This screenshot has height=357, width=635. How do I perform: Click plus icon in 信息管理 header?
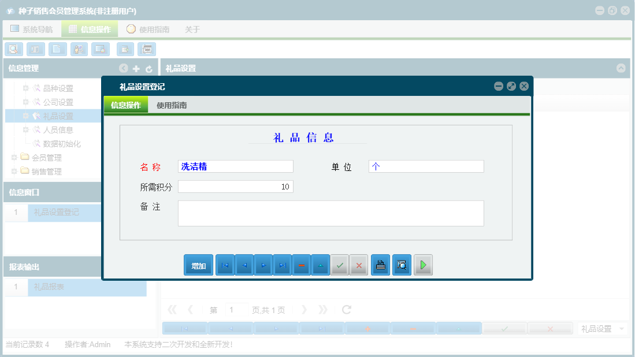pos(136,69)
